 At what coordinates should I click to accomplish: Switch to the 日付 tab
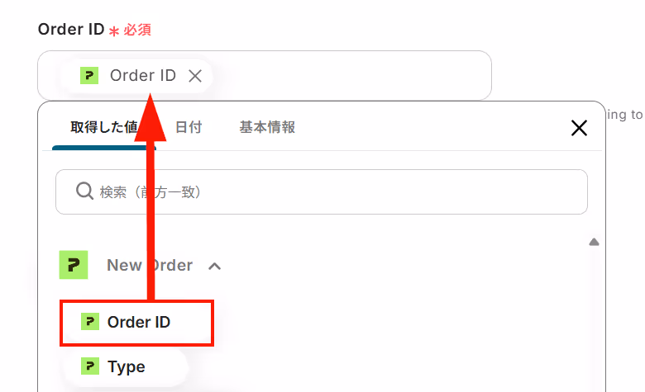click(189, 127)
